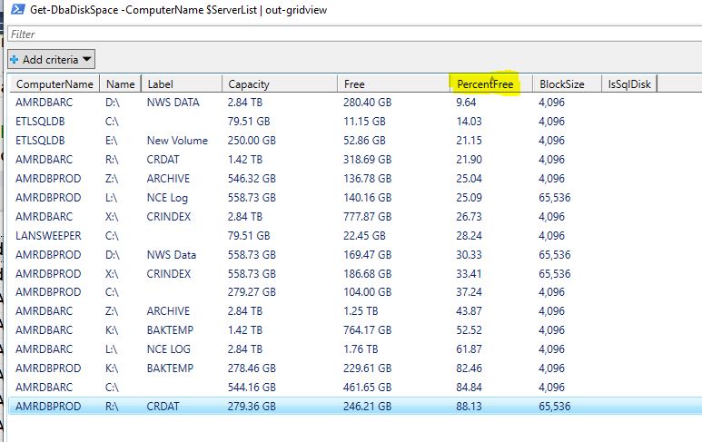Click the PowerShell icon in title bar
Screen dimensions: 702x442
16,10
